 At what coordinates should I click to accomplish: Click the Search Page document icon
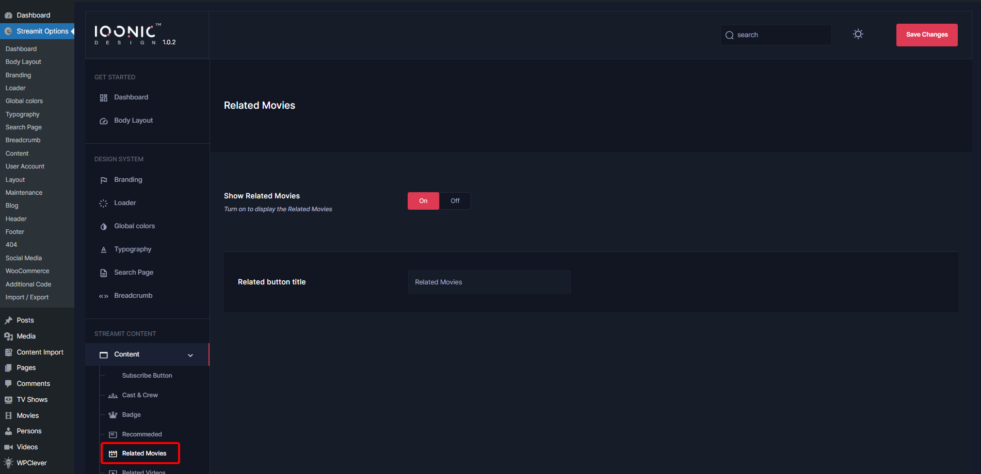pyautogui.click(x=104, y=273)
